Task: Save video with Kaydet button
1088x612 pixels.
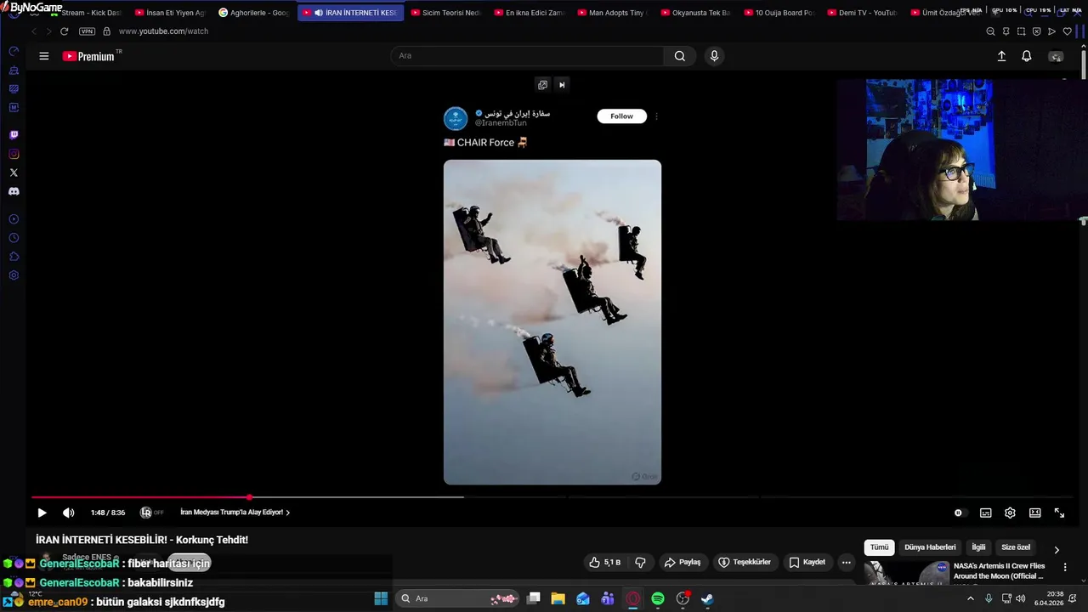Action: click(x=807, y=562)
